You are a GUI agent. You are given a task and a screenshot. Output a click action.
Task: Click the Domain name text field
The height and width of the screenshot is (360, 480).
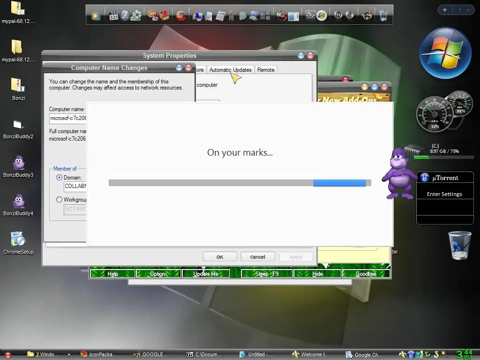[x=75, y=186]
